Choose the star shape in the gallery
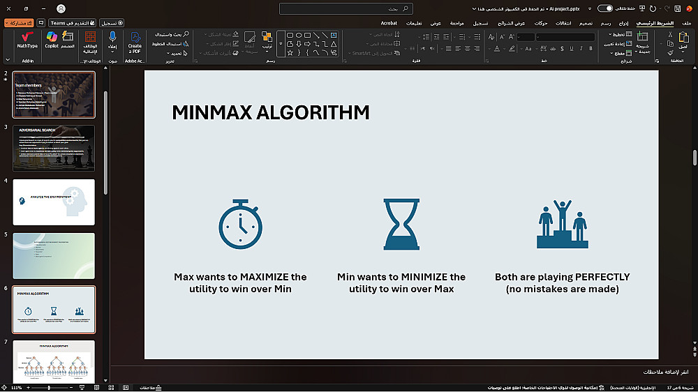Viewport: 698px width, 392px height. pos(290,53)
